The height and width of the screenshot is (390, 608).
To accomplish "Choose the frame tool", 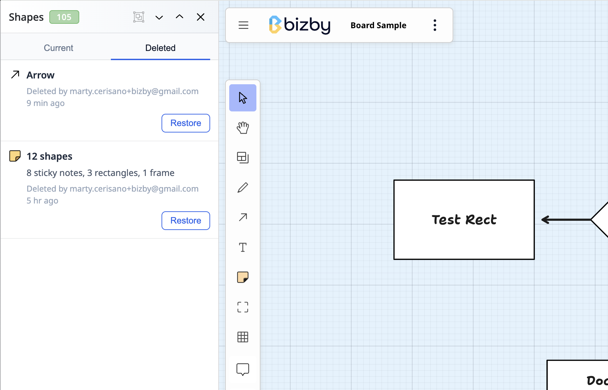I will pos(243,307).
